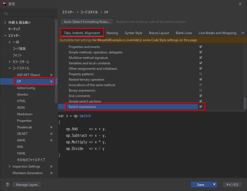This screenshot has width=247, height=191.
Task: Enable Invocations of the same method checkbox
Action: [x=201, y=85]
